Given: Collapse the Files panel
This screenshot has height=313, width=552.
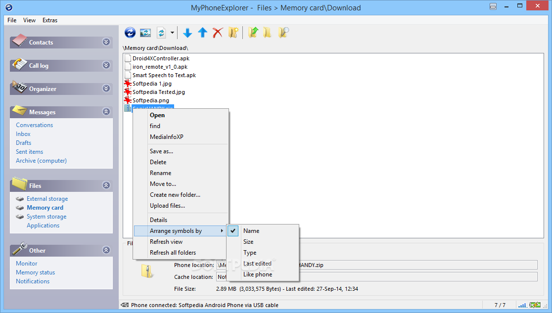Looking at the screenshot, I should click(x=106, y=185).
